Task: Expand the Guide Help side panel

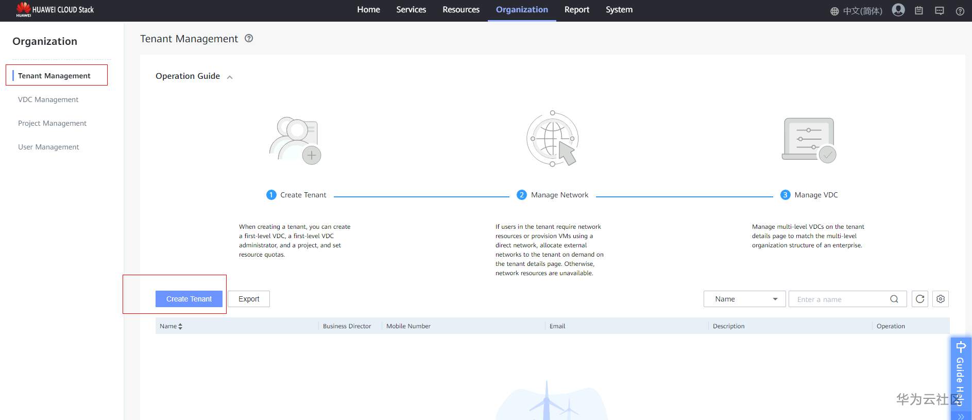Action: tap(961, 379)
